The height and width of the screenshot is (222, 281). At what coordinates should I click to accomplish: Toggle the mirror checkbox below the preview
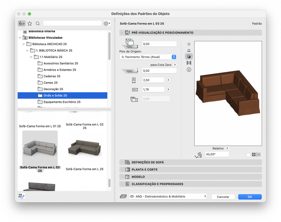(248, 155)
